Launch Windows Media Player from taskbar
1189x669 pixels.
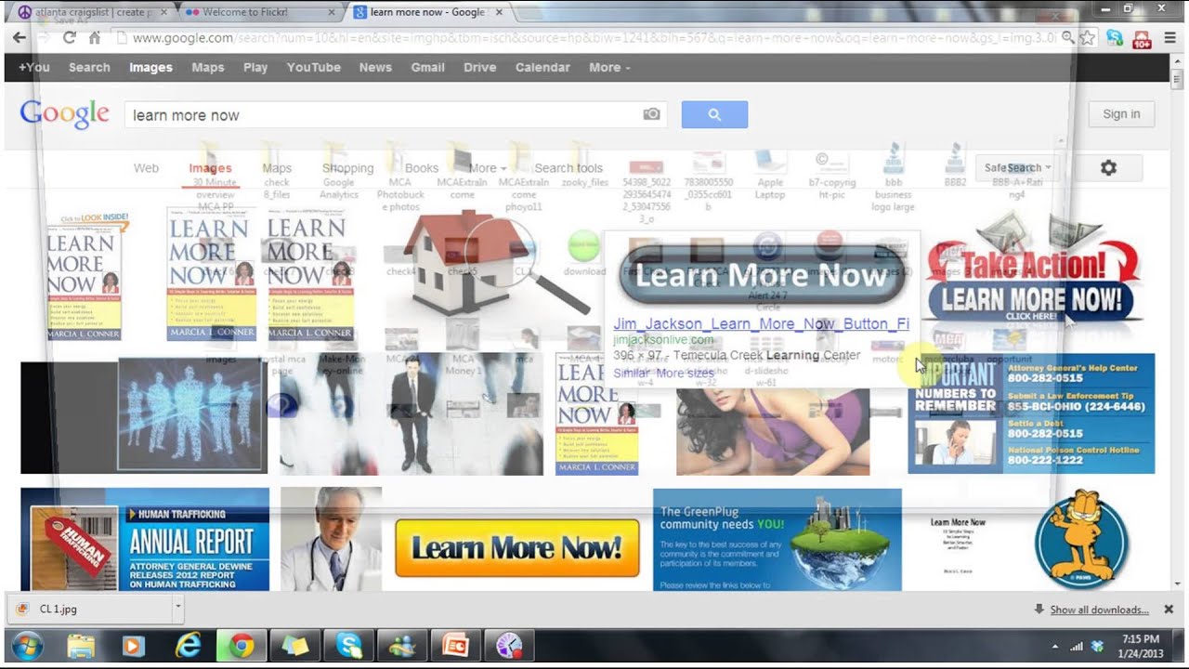[133, 646]
